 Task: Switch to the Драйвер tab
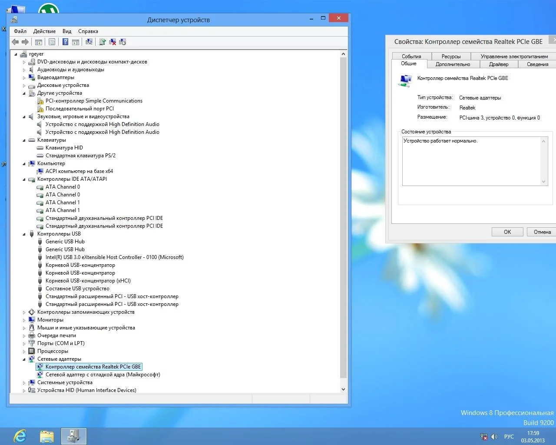(x=498, y=64)
